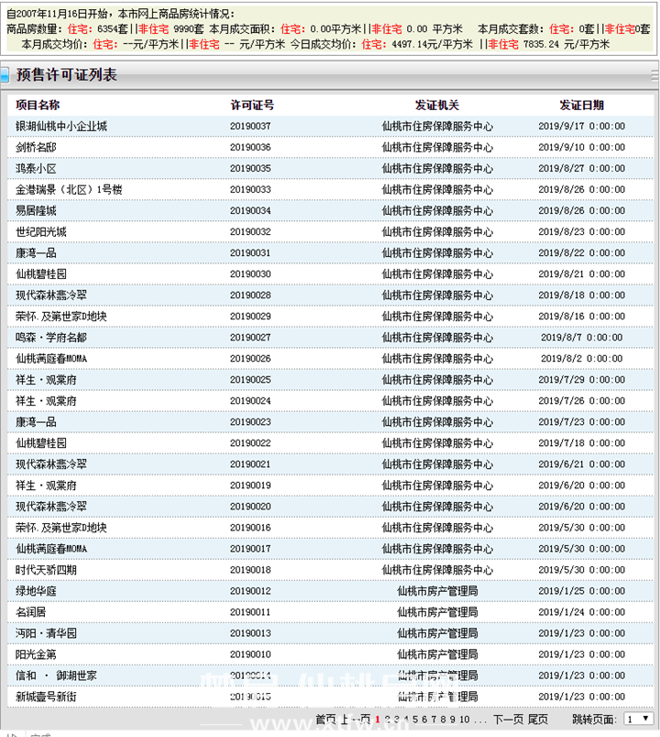Viewport: 660px width, 737px height.
Task: Click the 项目名称 column header
Action: [x=38, y=105]
